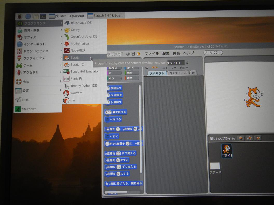Expand the インターネット category
This screenshot has width=274, height=205.
click(39, 44)
